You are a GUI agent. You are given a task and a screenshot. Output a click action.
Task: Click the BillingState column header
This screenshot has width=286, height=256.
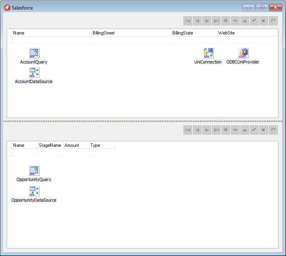click(x=194, y=33)
